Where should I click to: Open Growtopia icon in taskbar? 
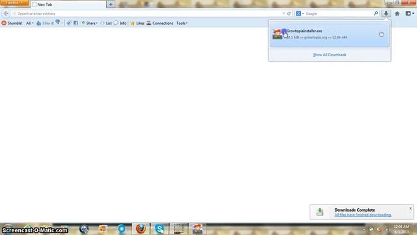click(197, 229)
